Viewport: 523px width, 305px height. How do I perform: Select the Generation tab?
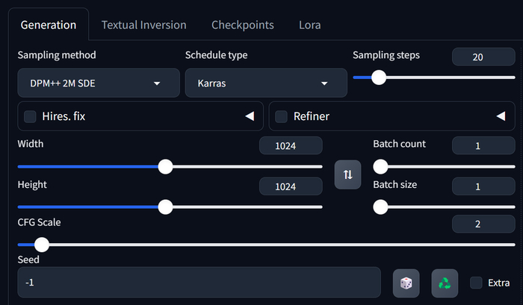click(49, 25)
